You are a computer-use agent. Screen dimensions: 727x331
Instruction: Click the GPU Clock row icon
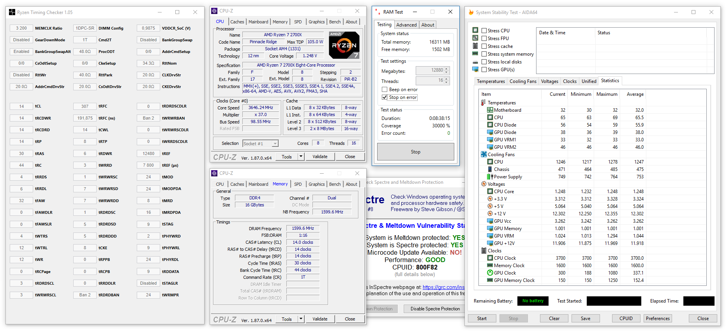tap(490, 273)
